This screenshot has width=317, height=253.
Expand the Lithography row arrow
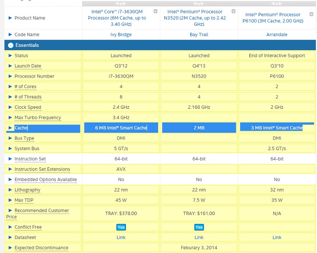click(11, 190)
